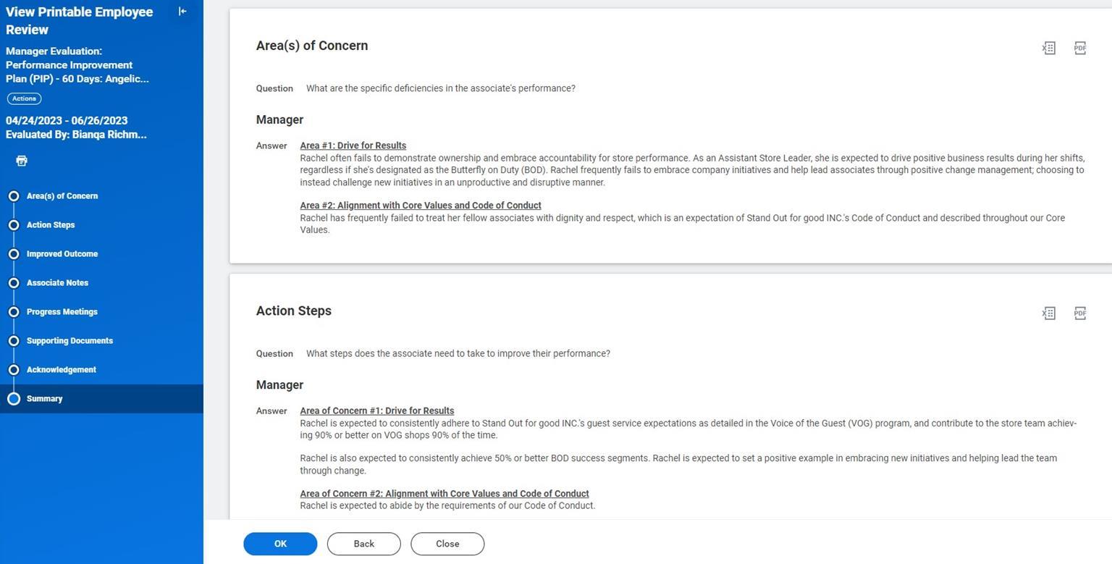The width and height of the screenshot is (1112, 564).
Task: Navigate to Improved Outcome section
Action: (62, 254)
